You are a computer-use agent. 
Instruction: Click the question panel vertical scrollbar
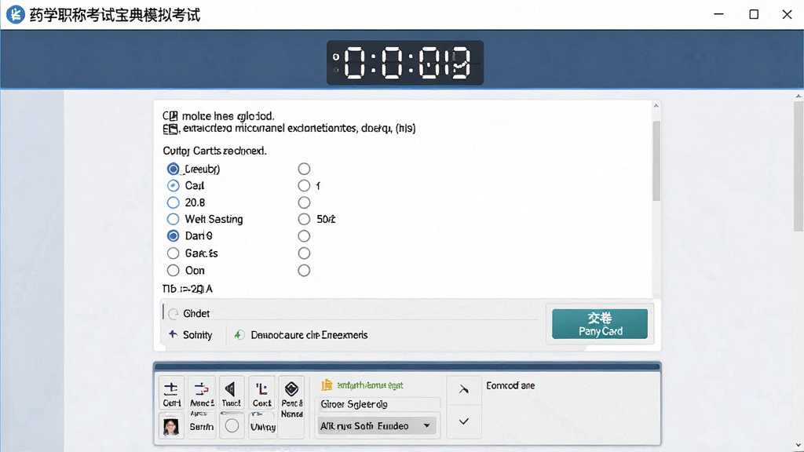[x=656, y=161]
